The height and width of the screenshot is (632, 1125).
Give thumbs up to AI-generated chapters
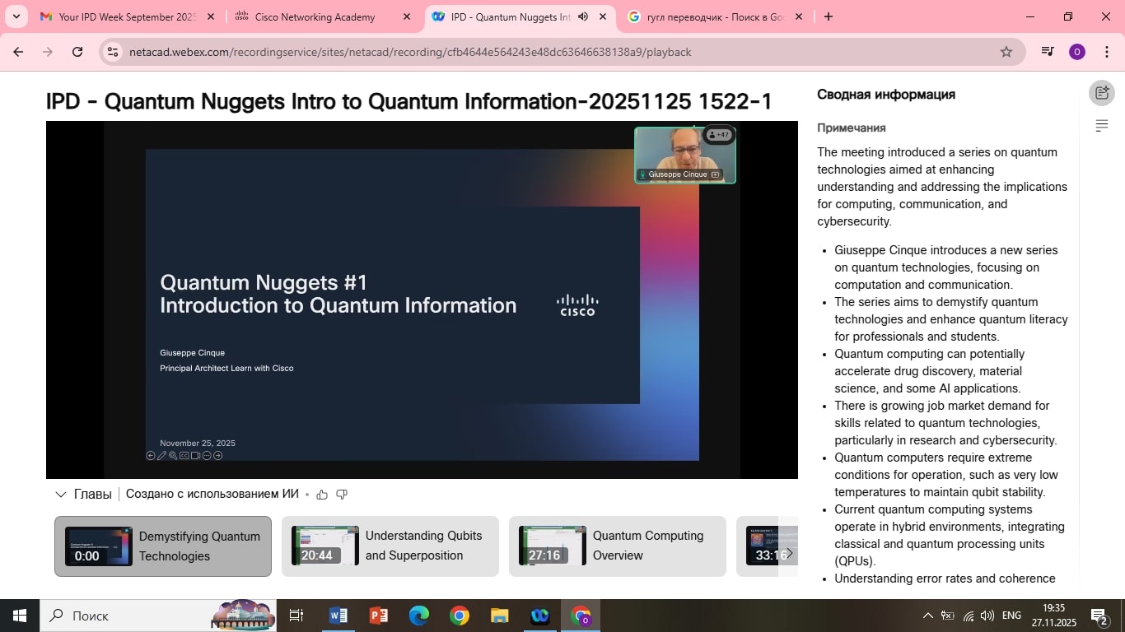click(x=322, y=495)
